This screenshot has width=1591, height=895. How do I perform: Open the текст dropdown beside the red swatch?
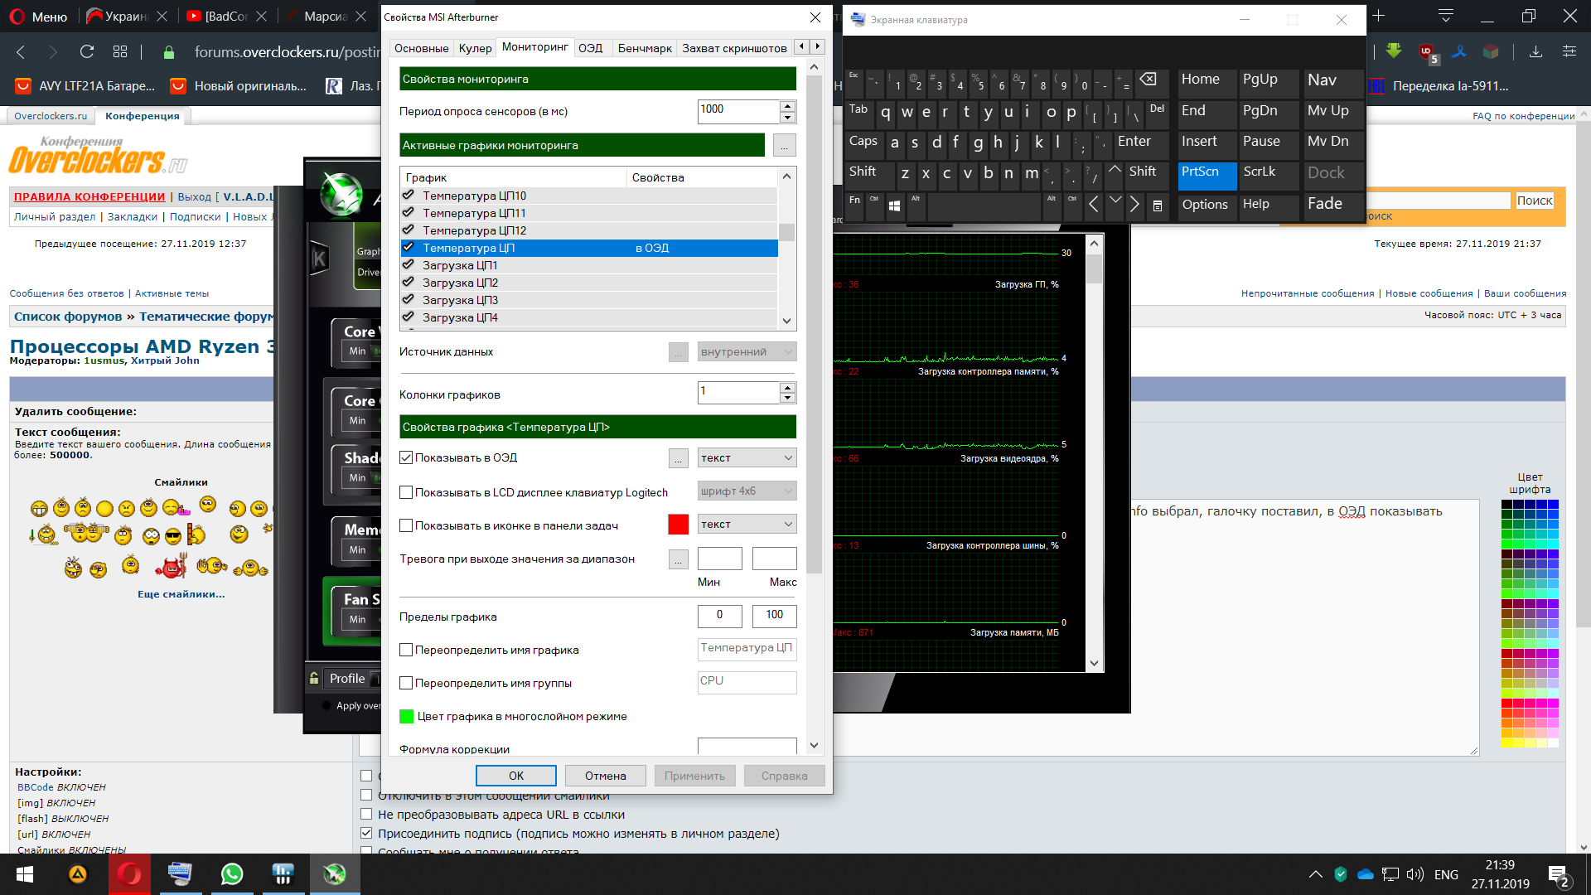click(x=746, y=525)
